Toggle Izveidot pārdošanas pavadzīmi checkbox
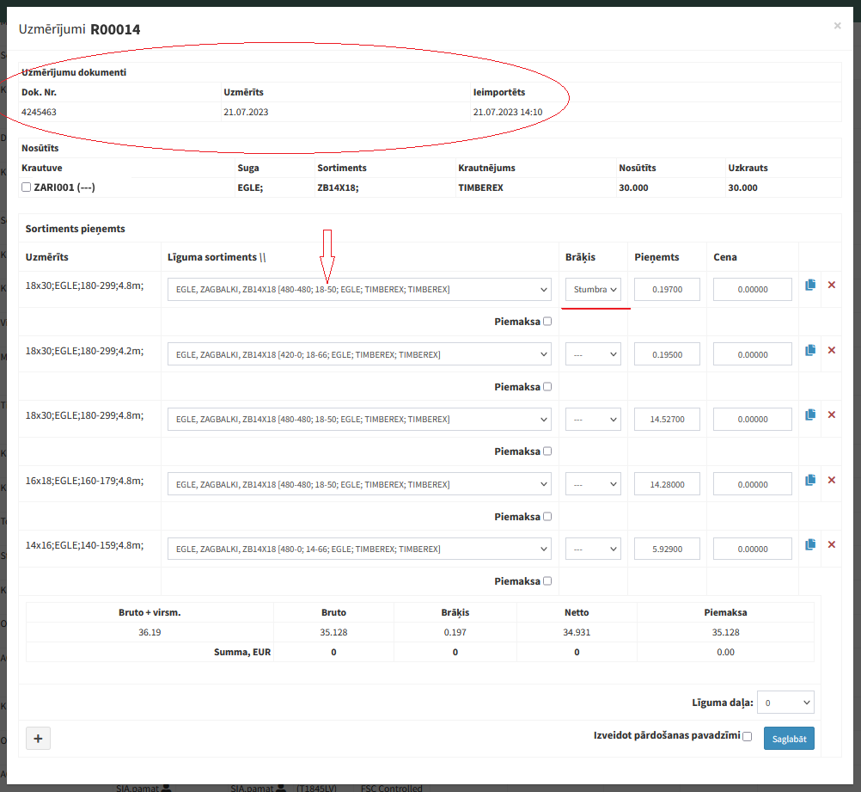Image resolution: width=861 pixels, height=792 pixels. pyautogui.click(x=747, y=736)
